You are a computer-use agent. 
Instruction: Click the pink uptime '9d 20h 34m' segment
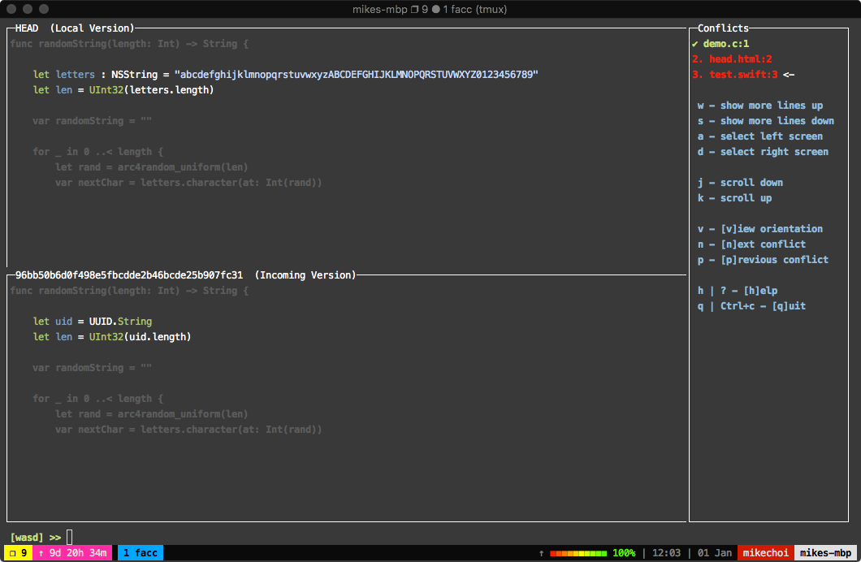pos(72,553)
